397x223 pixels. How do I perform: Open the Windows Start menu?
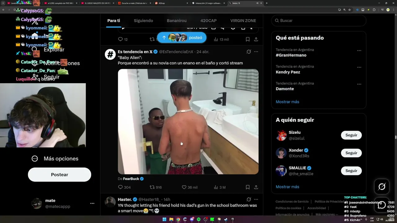coord(164,220)
